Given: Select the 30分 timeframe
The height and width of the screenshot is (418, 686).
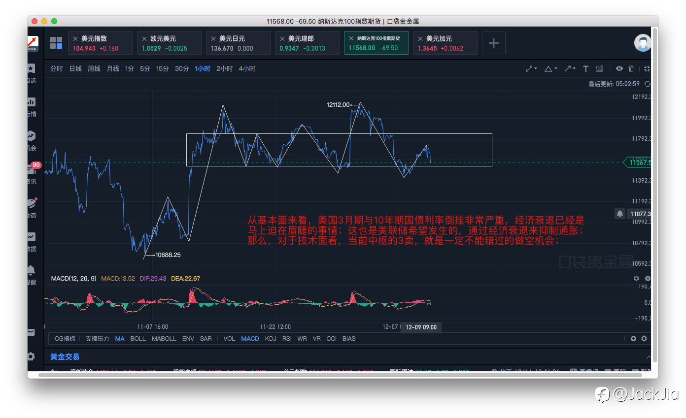Looking at the screenshot, I should point(182,69).
